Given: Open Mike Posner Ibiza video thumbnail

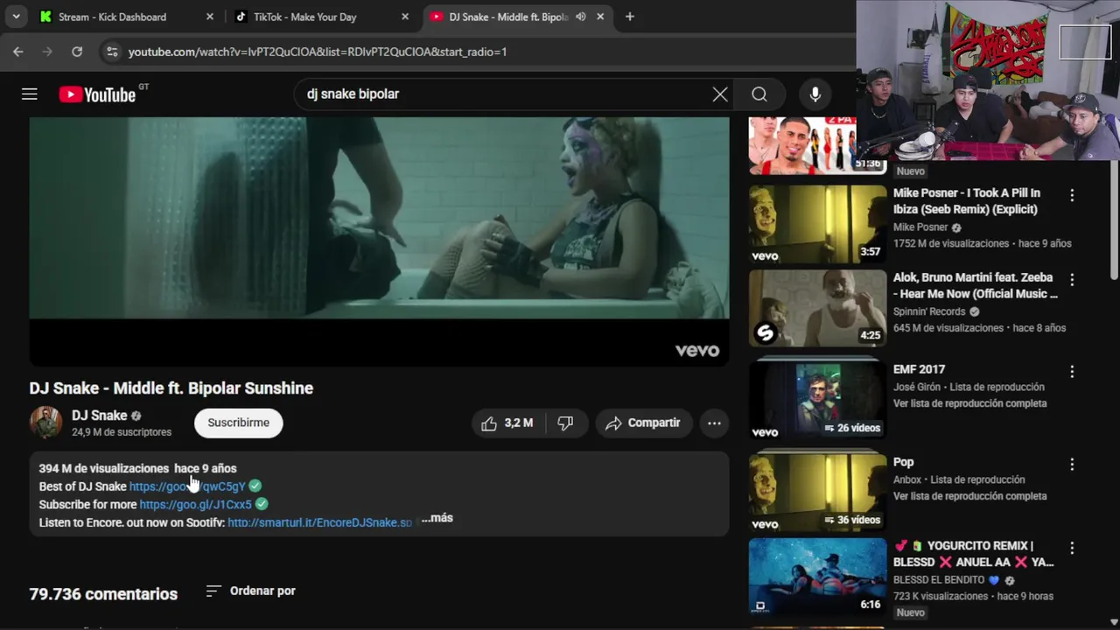Looking at the screenshot, I should tap(817, 224).
